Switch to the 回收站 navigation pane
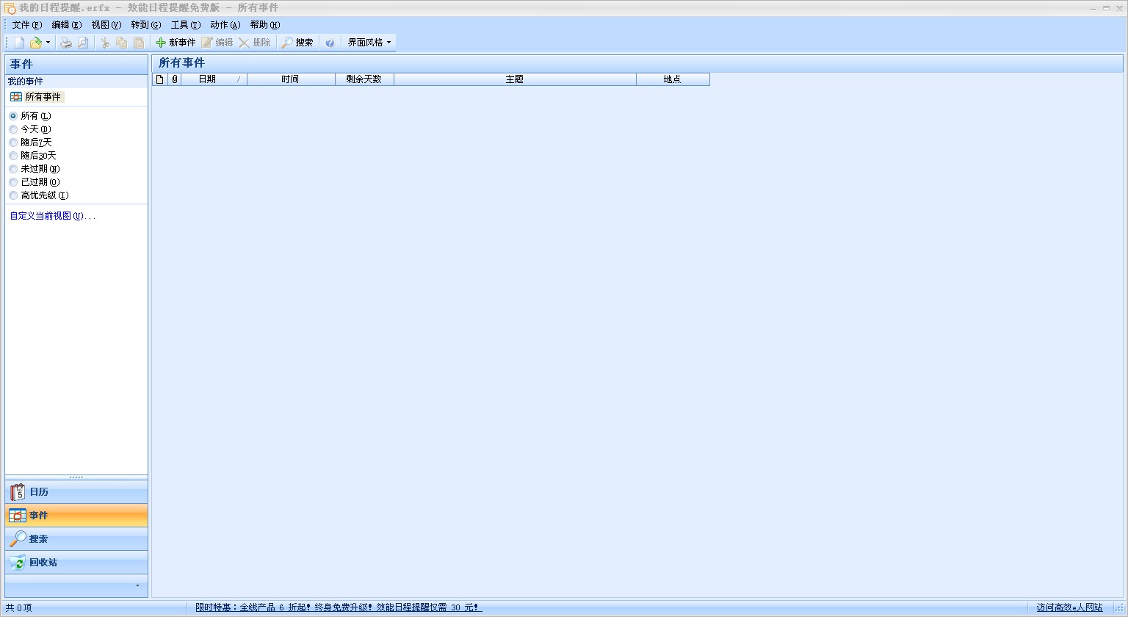Viewport: 1128px width, 617px height. click(x=76, y=563)
